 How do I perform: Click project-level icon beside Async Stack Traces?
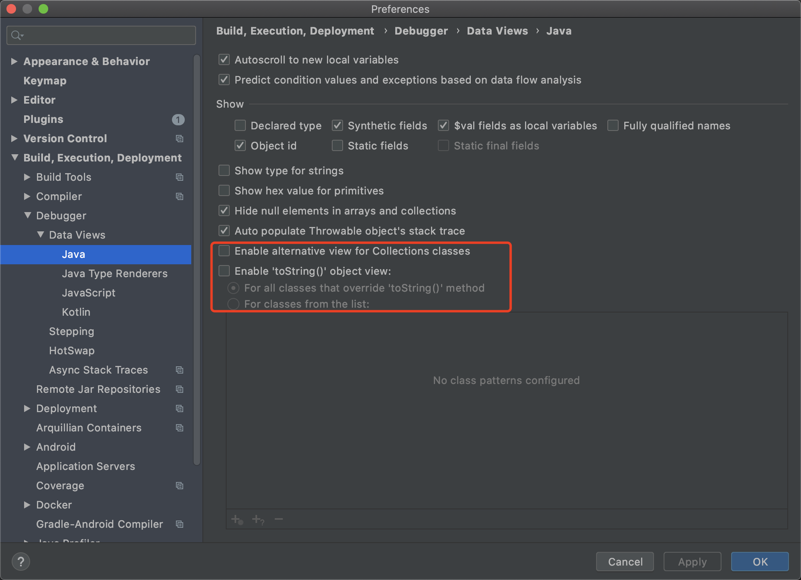click(180, 370)
